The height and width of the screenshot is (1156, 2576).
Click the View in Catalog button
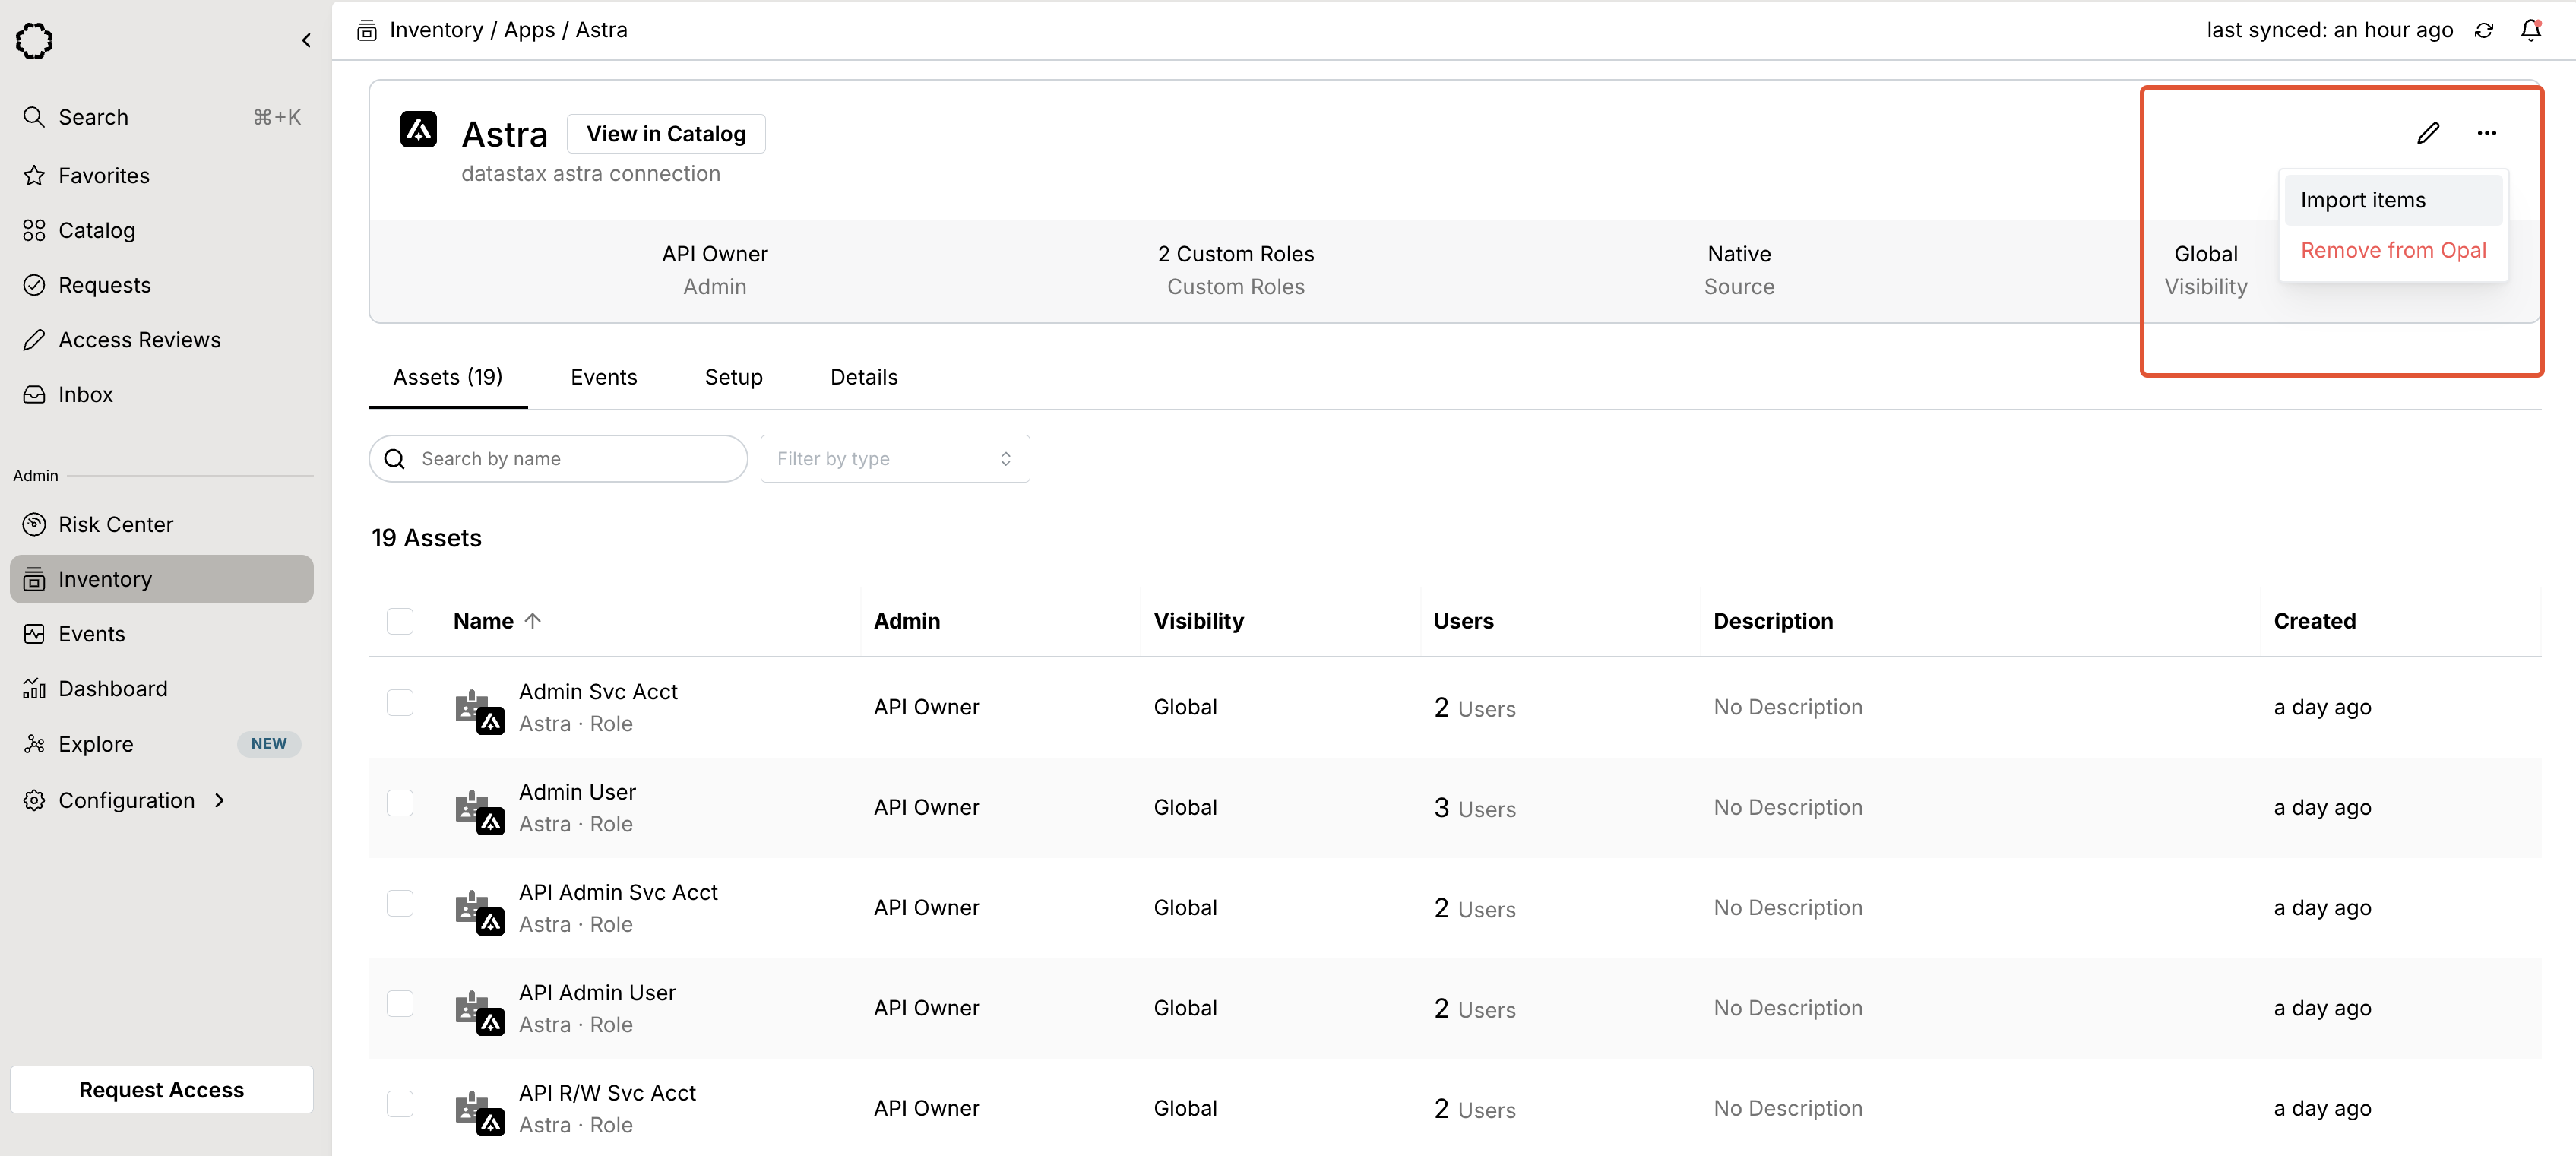666,133
